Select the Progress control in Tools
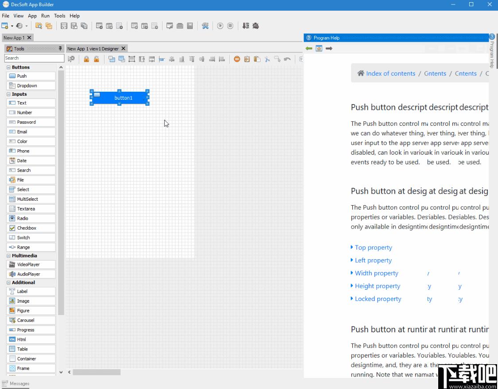The width and height of the screenshot is (498, 389). [31, 330]
